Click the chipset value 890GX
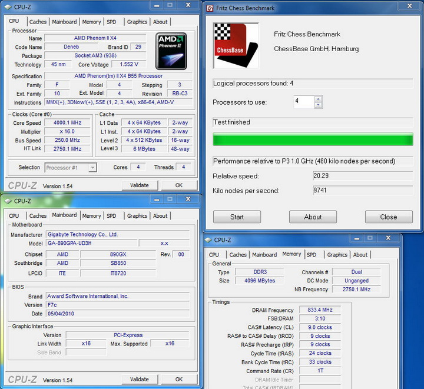The height and width of the screenshot is (389, 424). 118,254
